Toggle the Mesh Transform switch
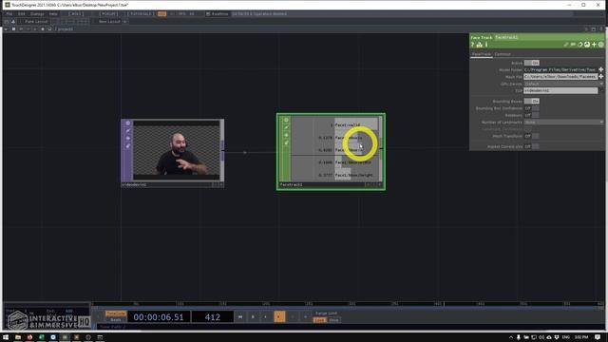608x342 pixels. pyautogui.click(x=532, y=136)
